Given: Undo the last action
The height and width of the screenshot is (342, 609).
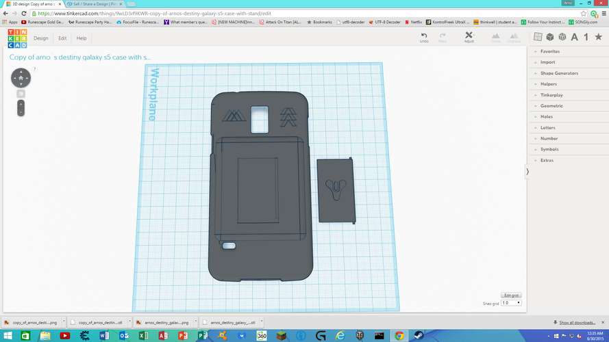Looking at the screenshot, I should tap(424, 38).
